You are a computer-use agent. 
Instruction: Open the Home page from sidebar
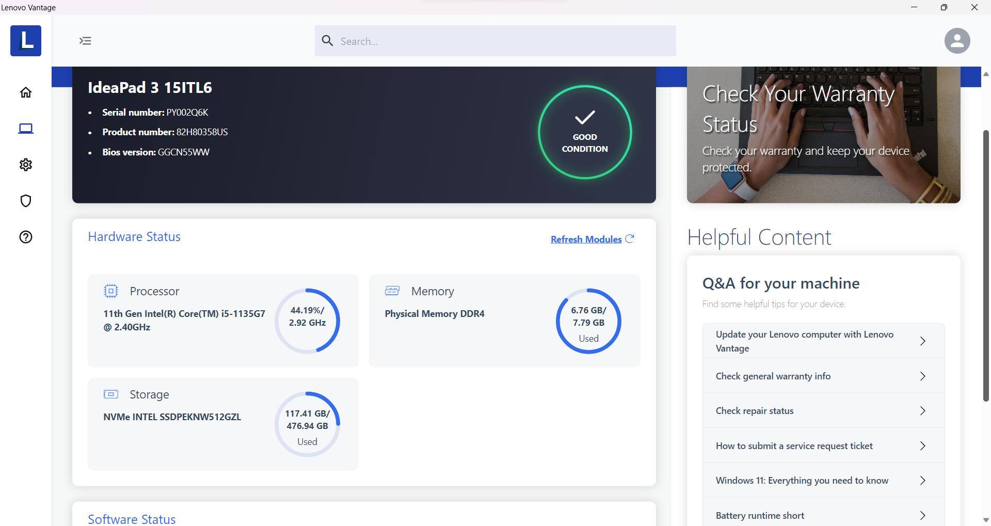[x=26, y=92]
